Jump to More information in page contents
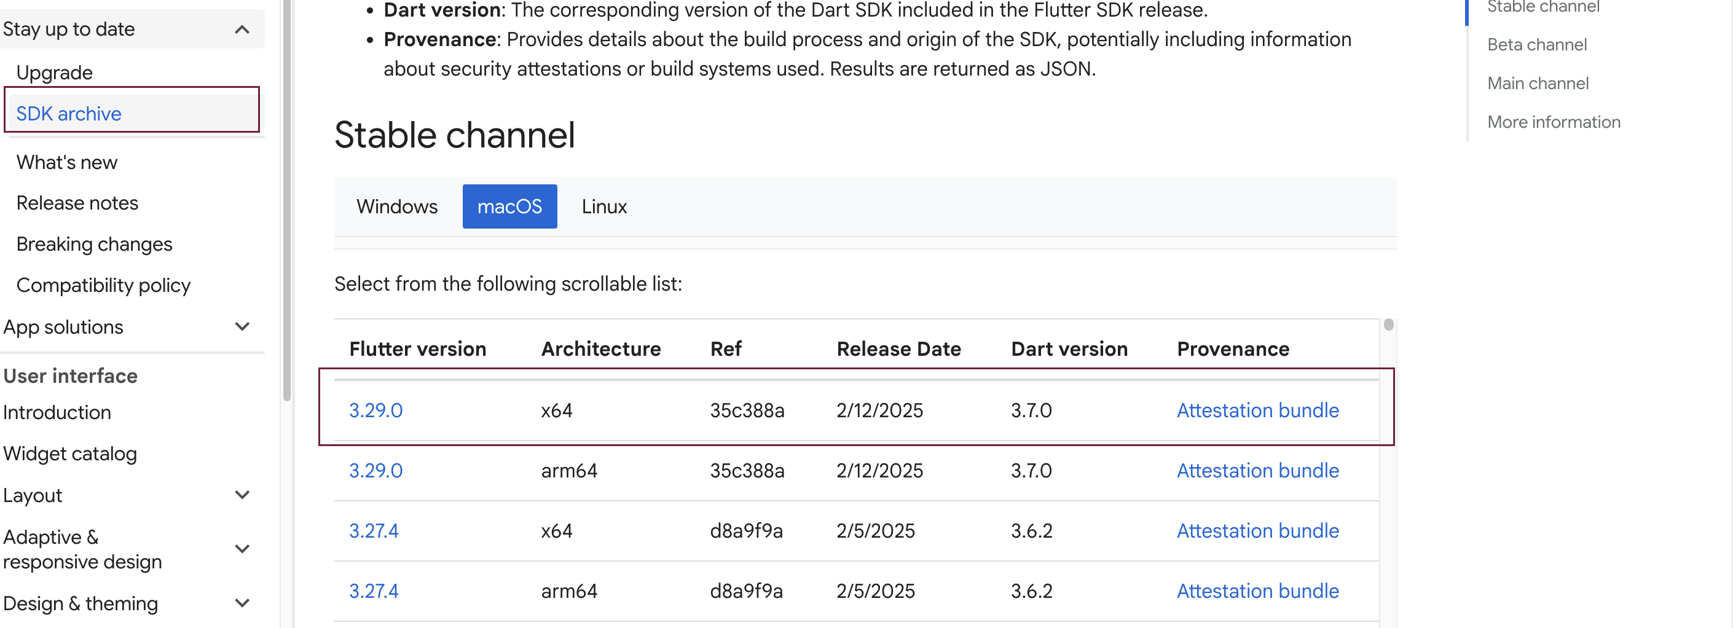Image resolution: width=1733 pixels, height=628 pixels. pos(1554,122)
